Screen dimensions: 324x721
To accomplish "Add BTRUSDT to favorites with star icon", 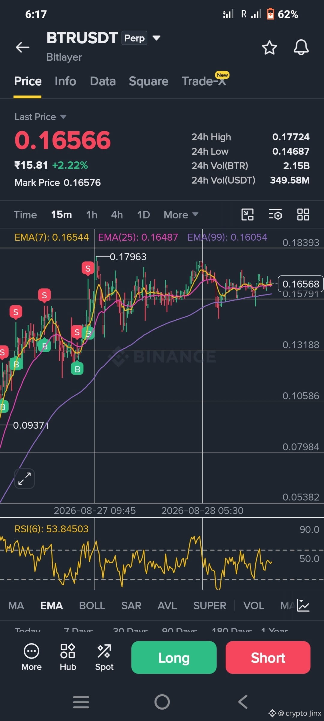I will 269,47.
